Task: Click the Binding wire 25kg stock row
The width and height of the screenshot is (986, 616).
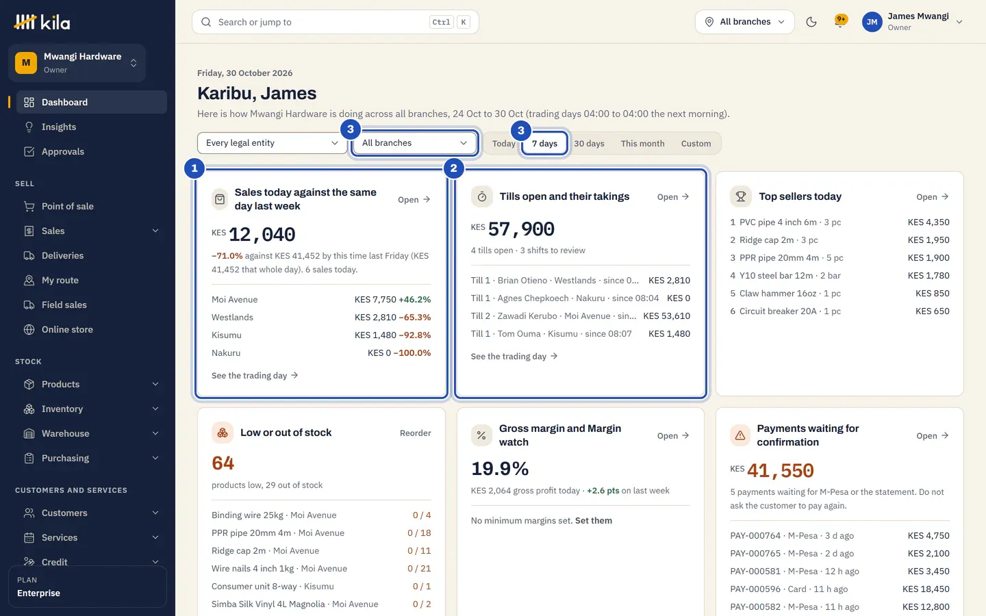Action: click(x=321, y=515)
